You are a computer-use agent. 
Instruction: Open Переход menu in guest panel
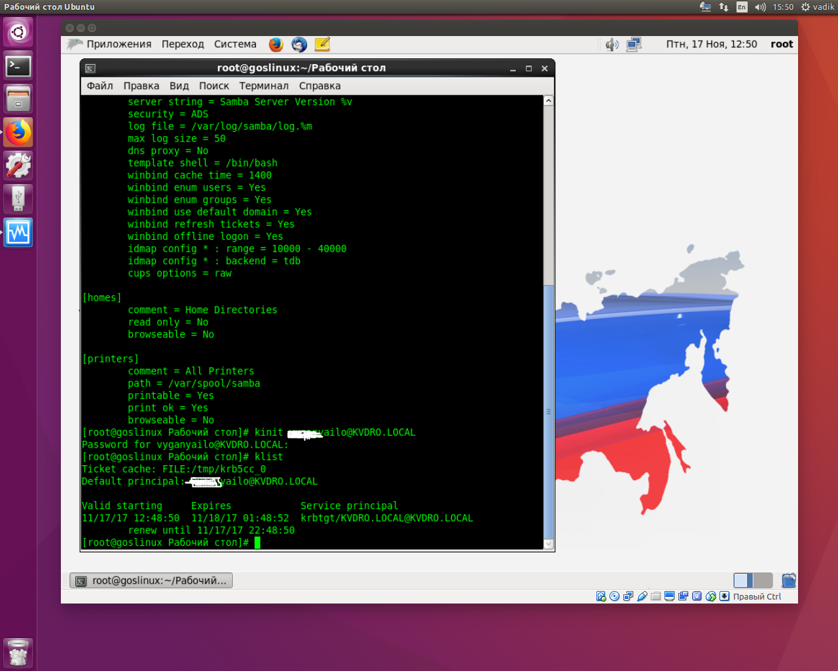tap(183, 45)
